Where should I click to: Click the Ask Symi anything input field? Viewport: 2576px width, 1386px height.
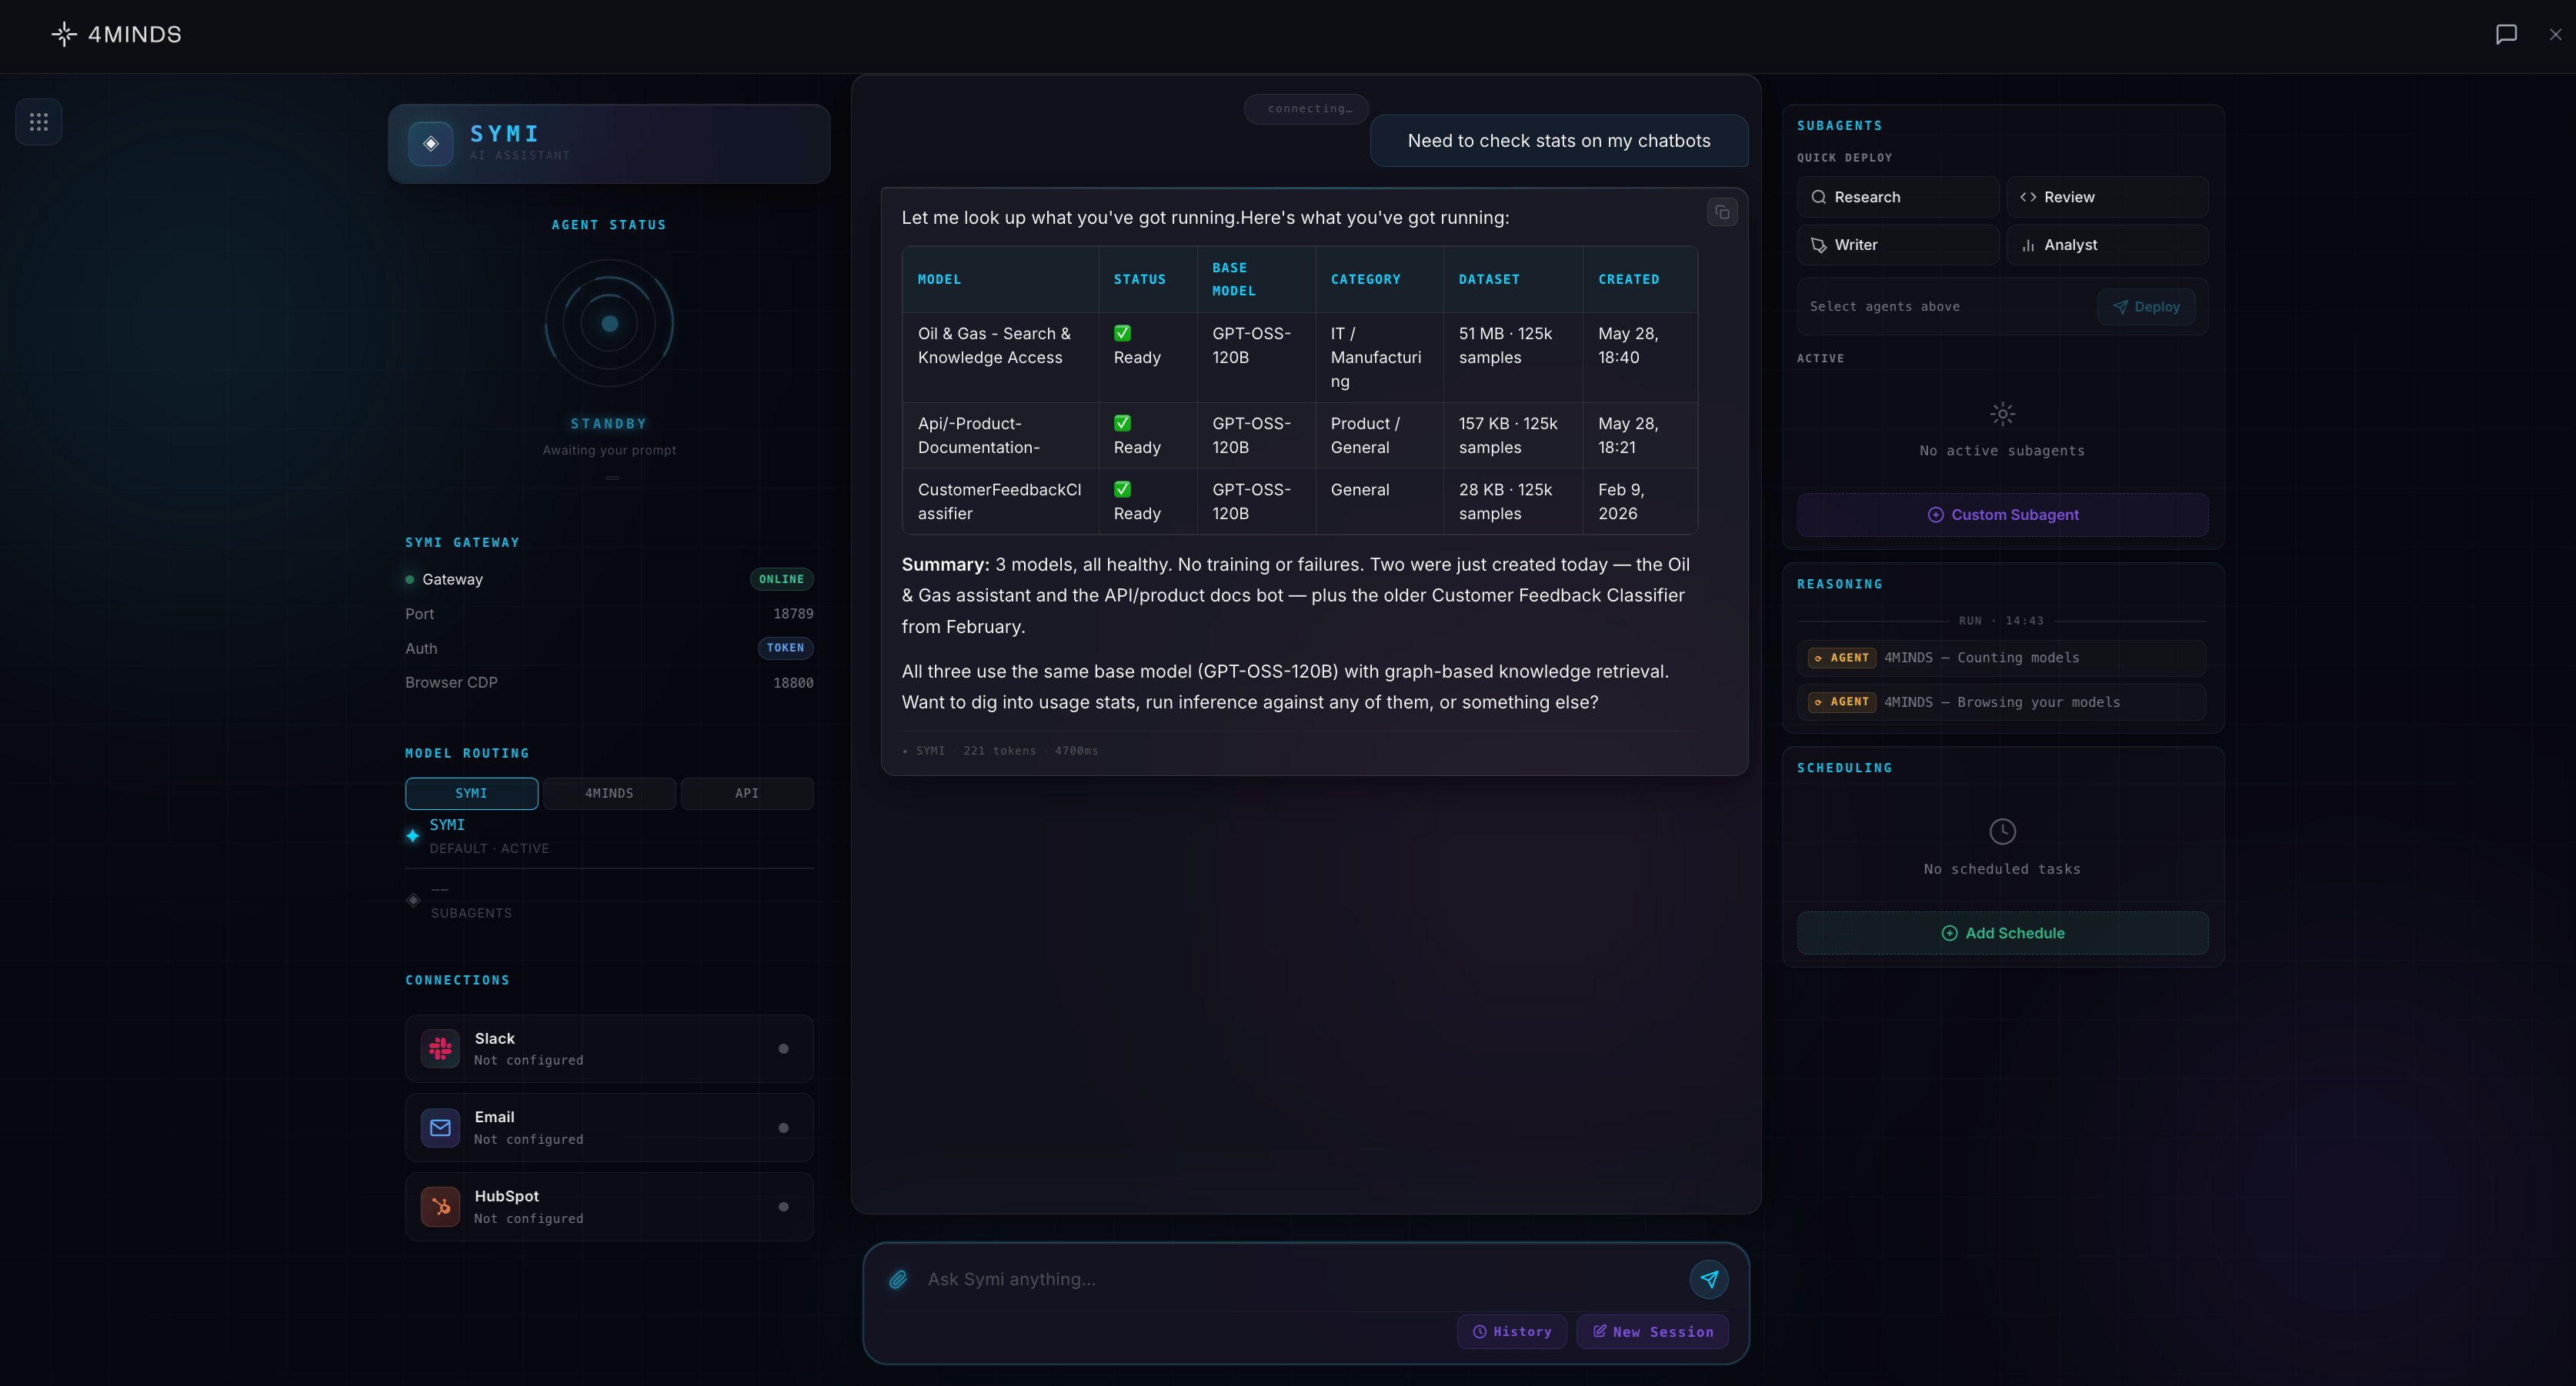[1300, 1279]
